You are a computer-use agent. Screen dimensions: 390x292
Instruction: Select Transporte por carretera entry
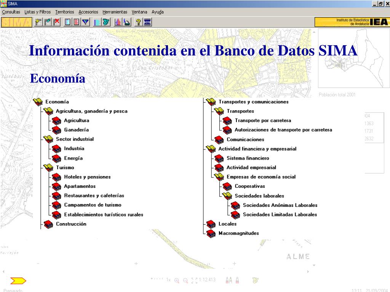coord(263,121)
